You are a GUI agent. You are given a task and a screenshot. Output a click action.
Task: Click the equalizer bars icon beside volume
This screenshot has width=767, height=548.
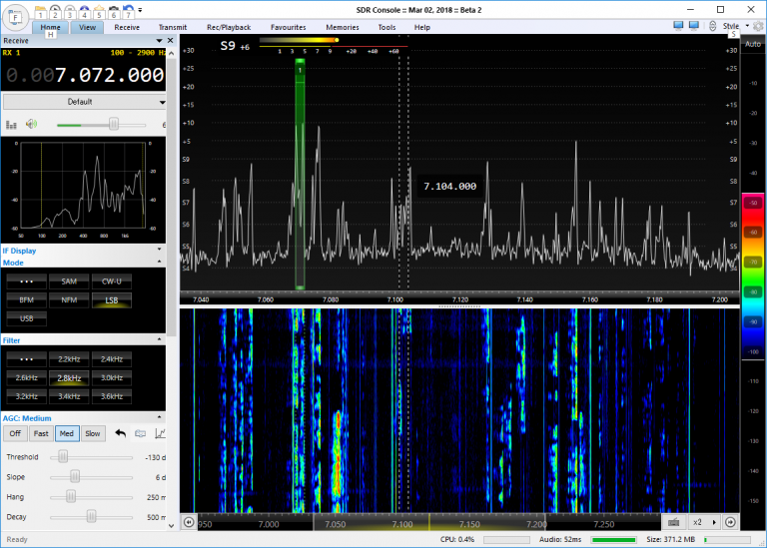coord(11,124)
